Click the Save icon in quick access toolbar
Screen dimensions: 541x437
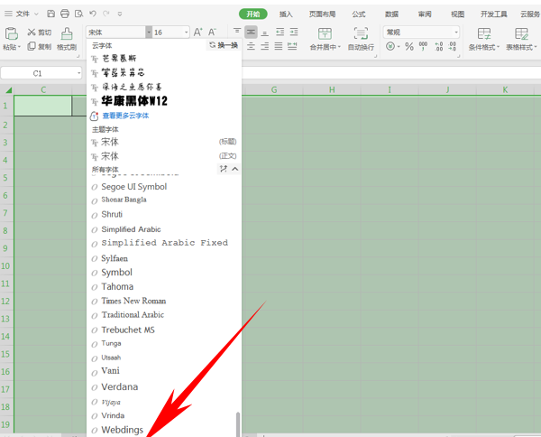[50, 14]
